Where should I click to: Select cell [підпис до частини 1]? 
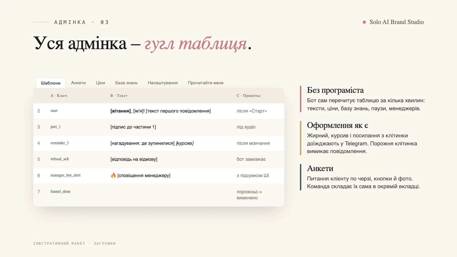(x=133, y=127)
